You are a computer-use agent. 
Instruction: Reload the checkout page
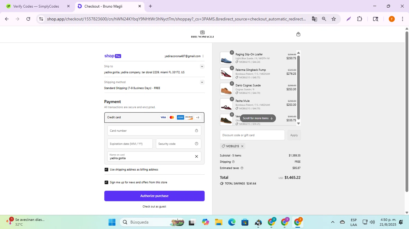tap(28, 19)
